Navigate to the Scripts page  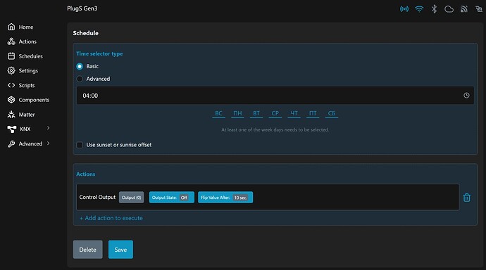tap(27, 85)
